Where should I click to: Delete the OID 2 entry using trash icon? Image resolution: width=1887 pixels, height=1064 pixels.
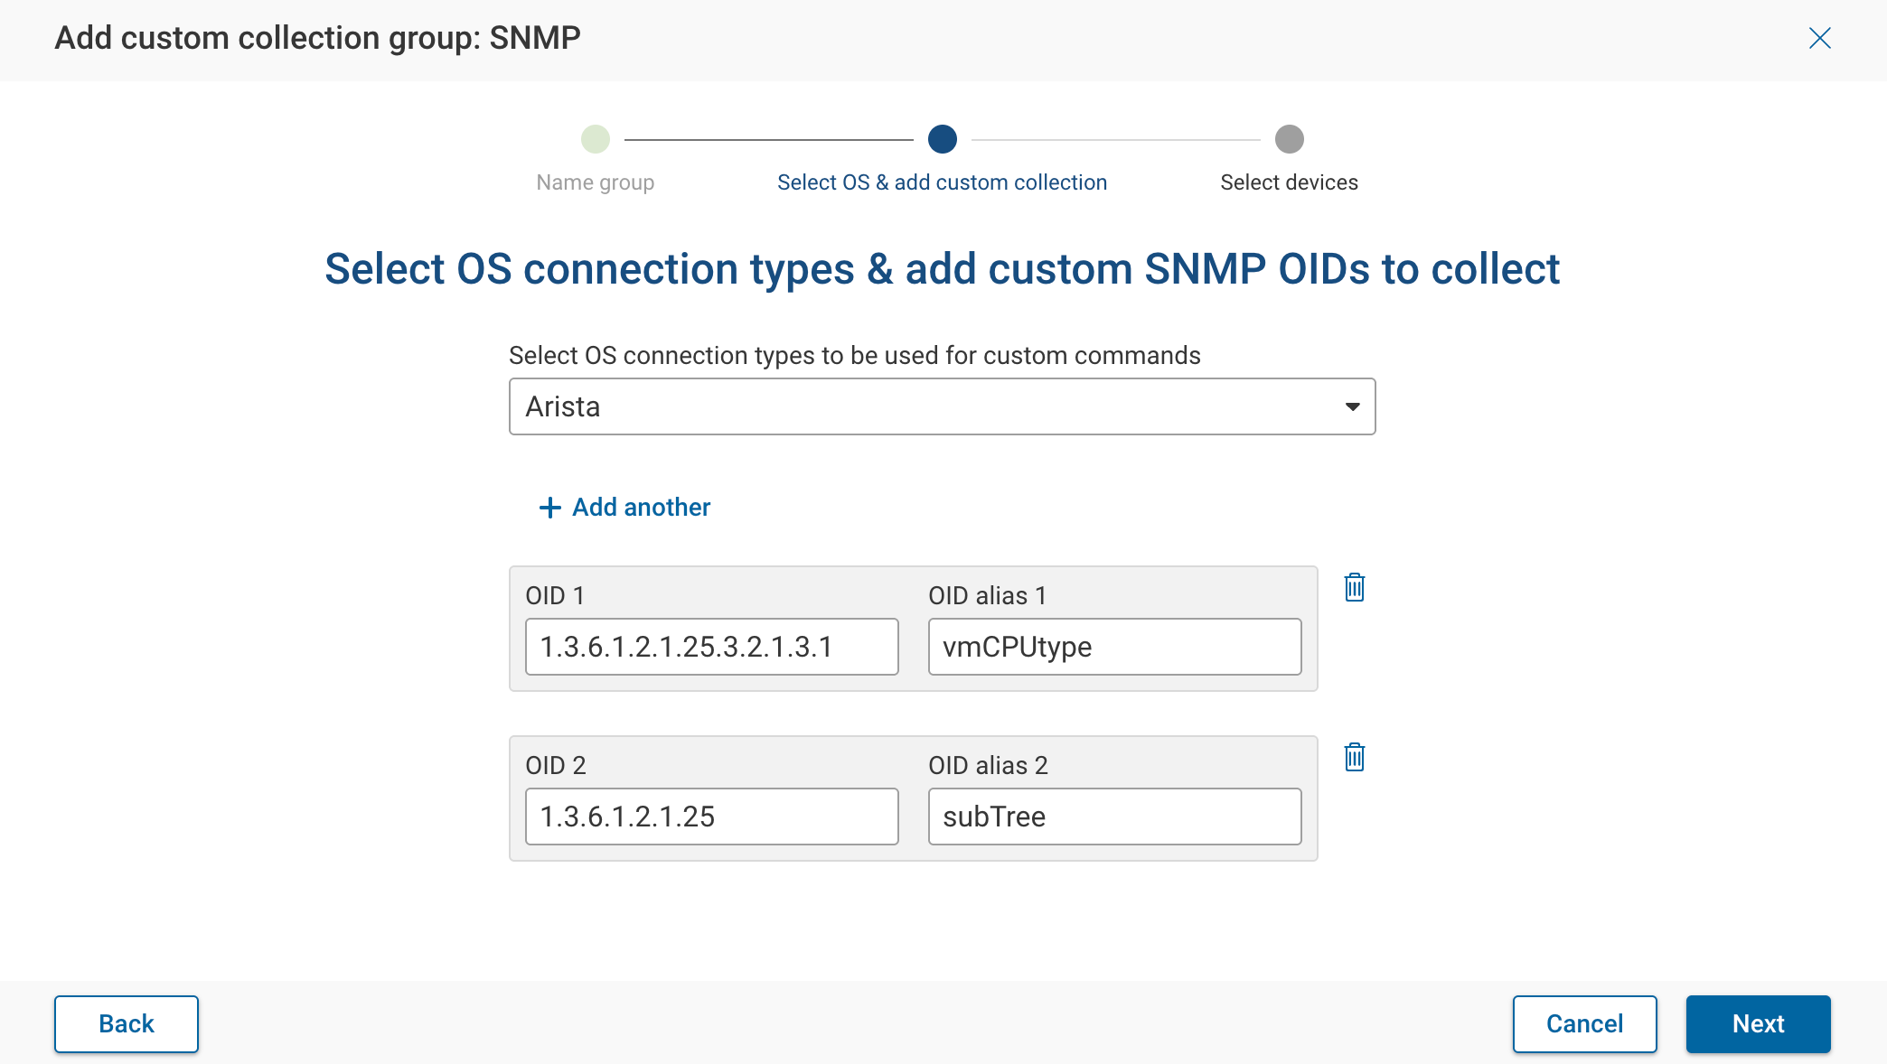click(x=1355, y=758)
